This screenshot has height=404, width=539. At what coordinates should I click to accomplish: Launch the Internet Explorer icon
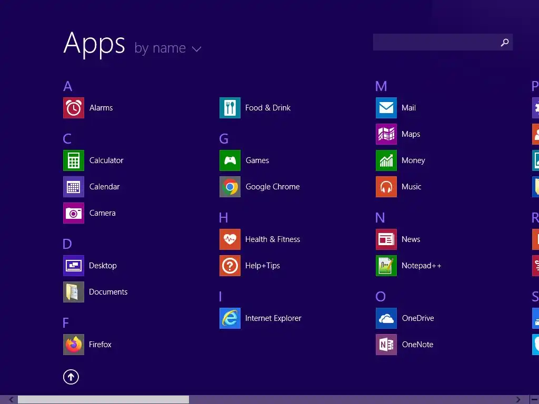point(230,318)
